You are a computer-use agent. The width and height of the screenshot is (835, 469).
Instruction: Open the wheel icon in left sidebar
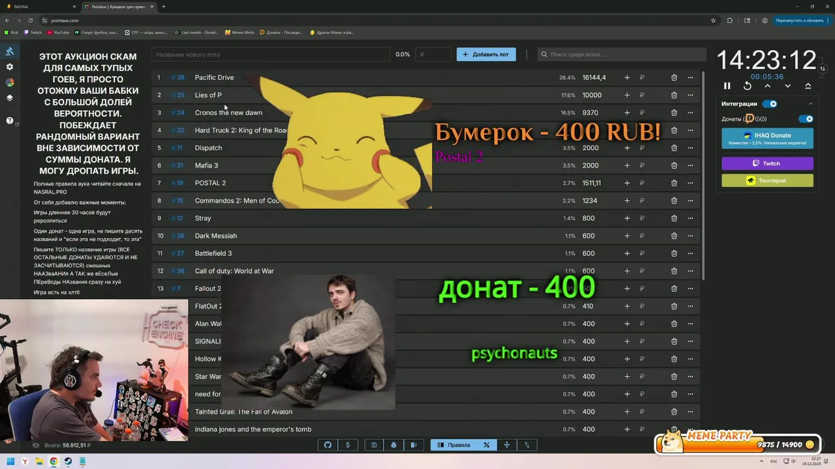click(10, 83)
